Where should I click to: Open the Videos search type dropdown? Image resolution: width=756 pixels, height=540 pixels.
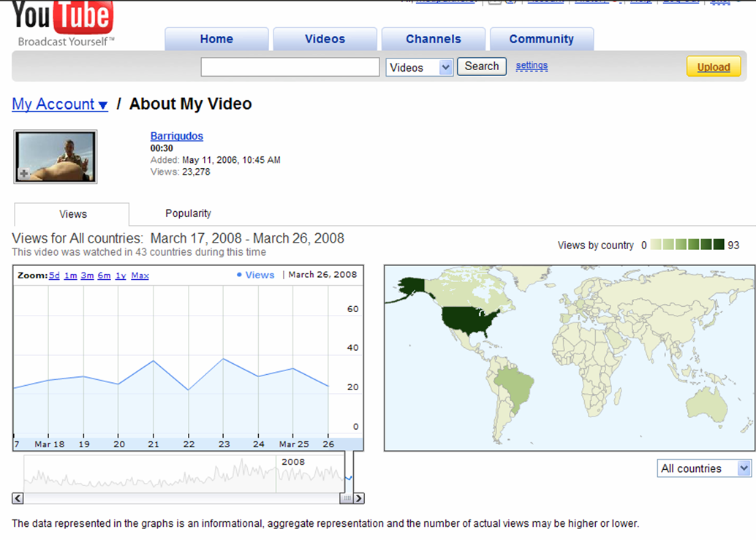419,67
